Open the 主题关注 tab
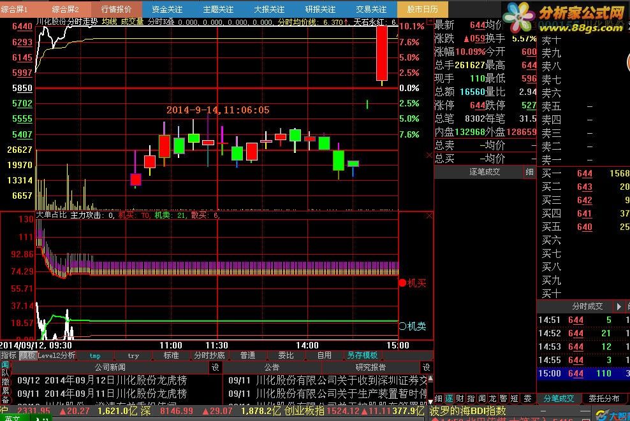The height and width of the screenshot is (421, 630). [x=218, y=9]
